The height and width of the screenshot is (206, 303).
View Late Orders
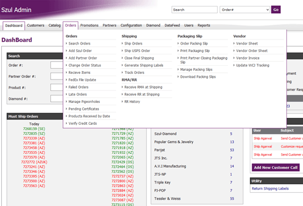[78, 94]
